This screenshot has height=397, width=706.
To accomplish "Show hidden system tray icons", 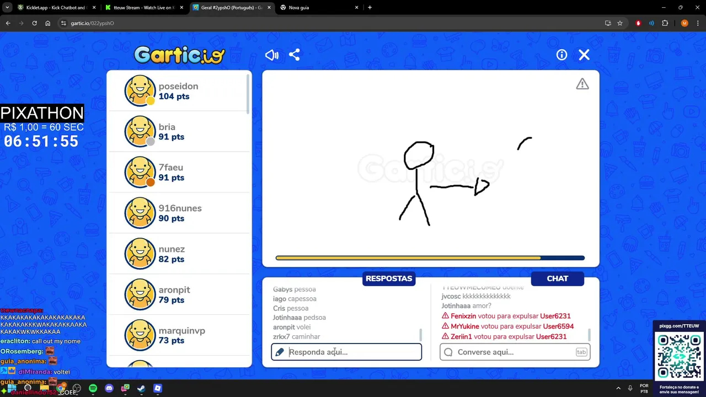I will (x=618, y=388).
